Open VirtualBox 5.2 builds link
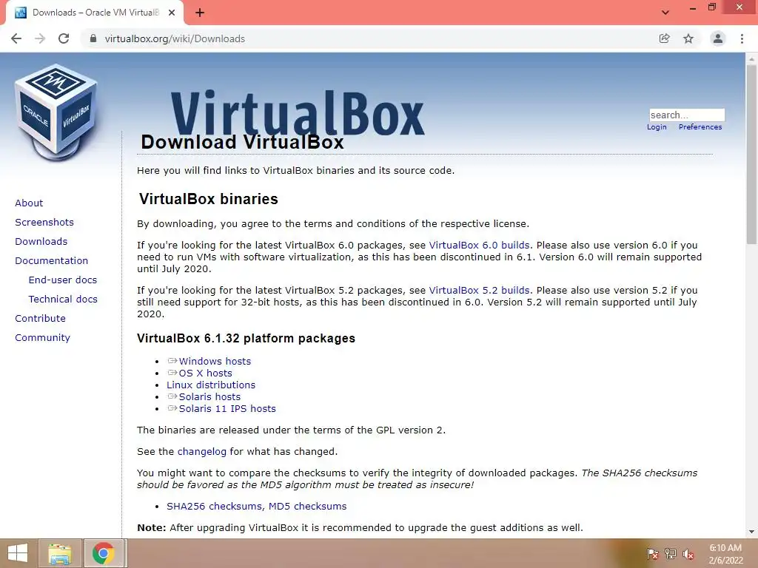Viewport: 758px width, 568px height. pyautogui.click(x=479, y=290)
